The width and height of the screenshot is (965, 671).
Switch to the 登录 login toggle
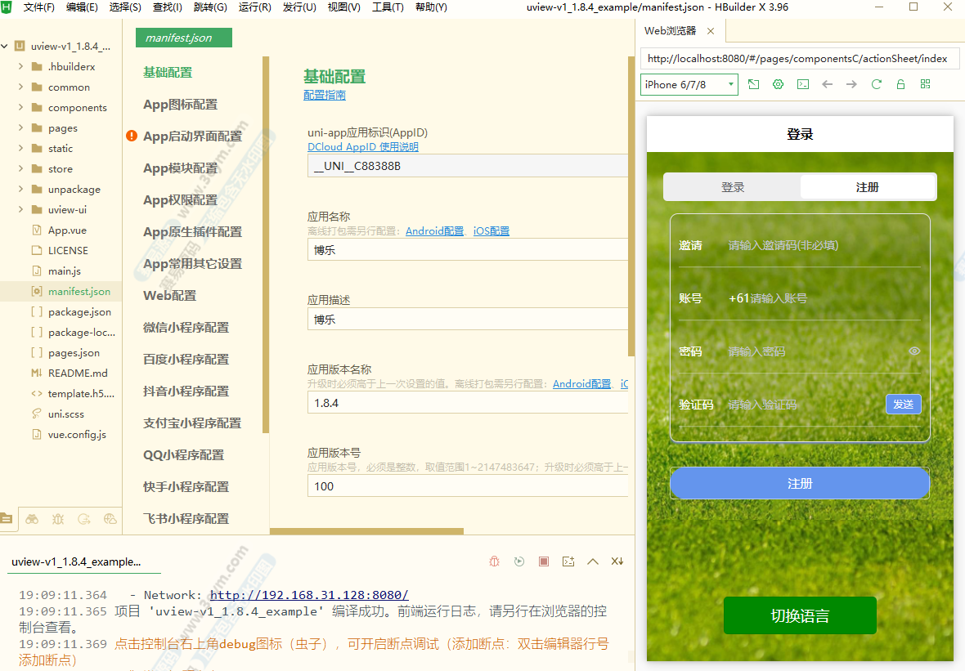pos(733,187)
